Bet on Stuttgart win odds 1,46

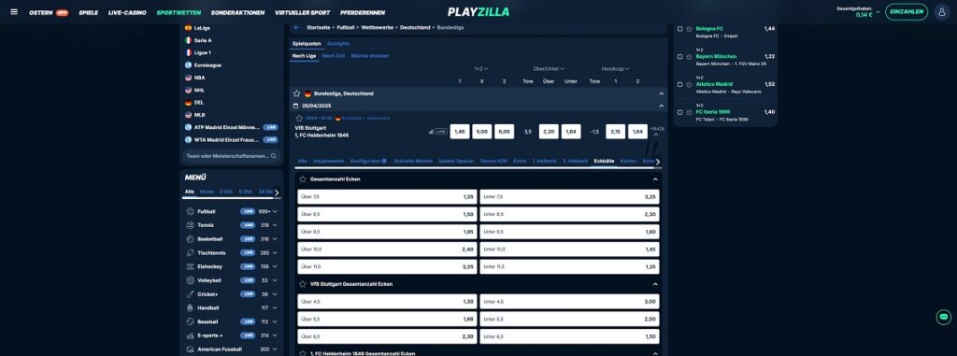[x=460, y=132]
